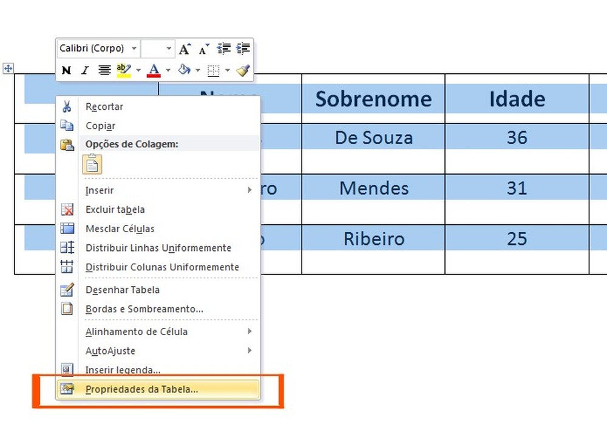Image resolution: width=607 pixels, height=431 pixels.
Task: Expand the Inserir submenu
Action: coord(158,190)
